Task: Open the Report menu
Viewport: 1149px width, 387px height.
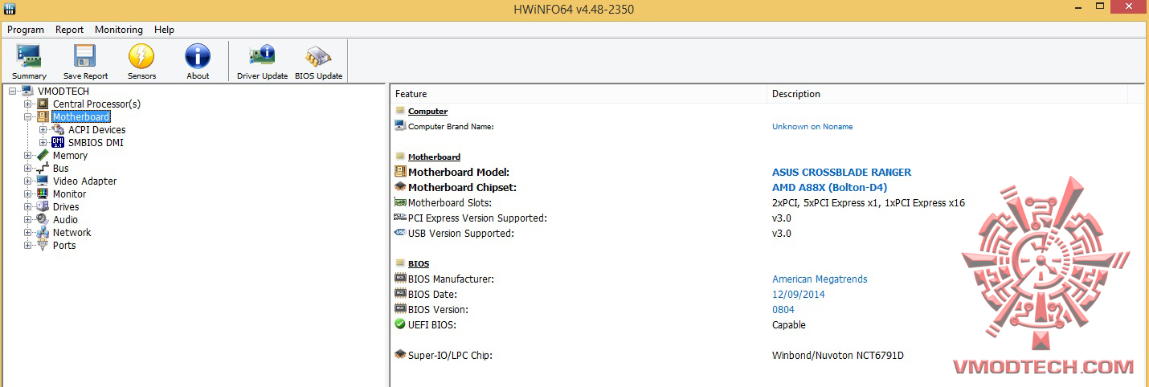Action: 70,30
